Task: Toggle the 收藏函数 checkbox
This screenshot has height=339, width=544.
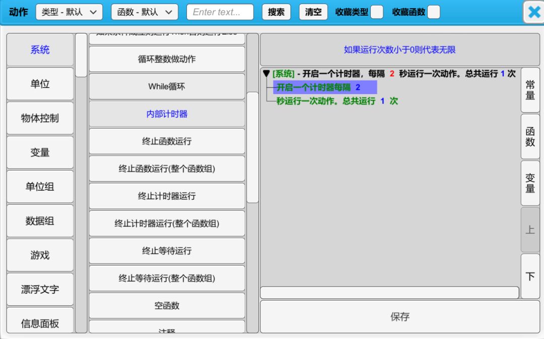Action: (433, 12)
